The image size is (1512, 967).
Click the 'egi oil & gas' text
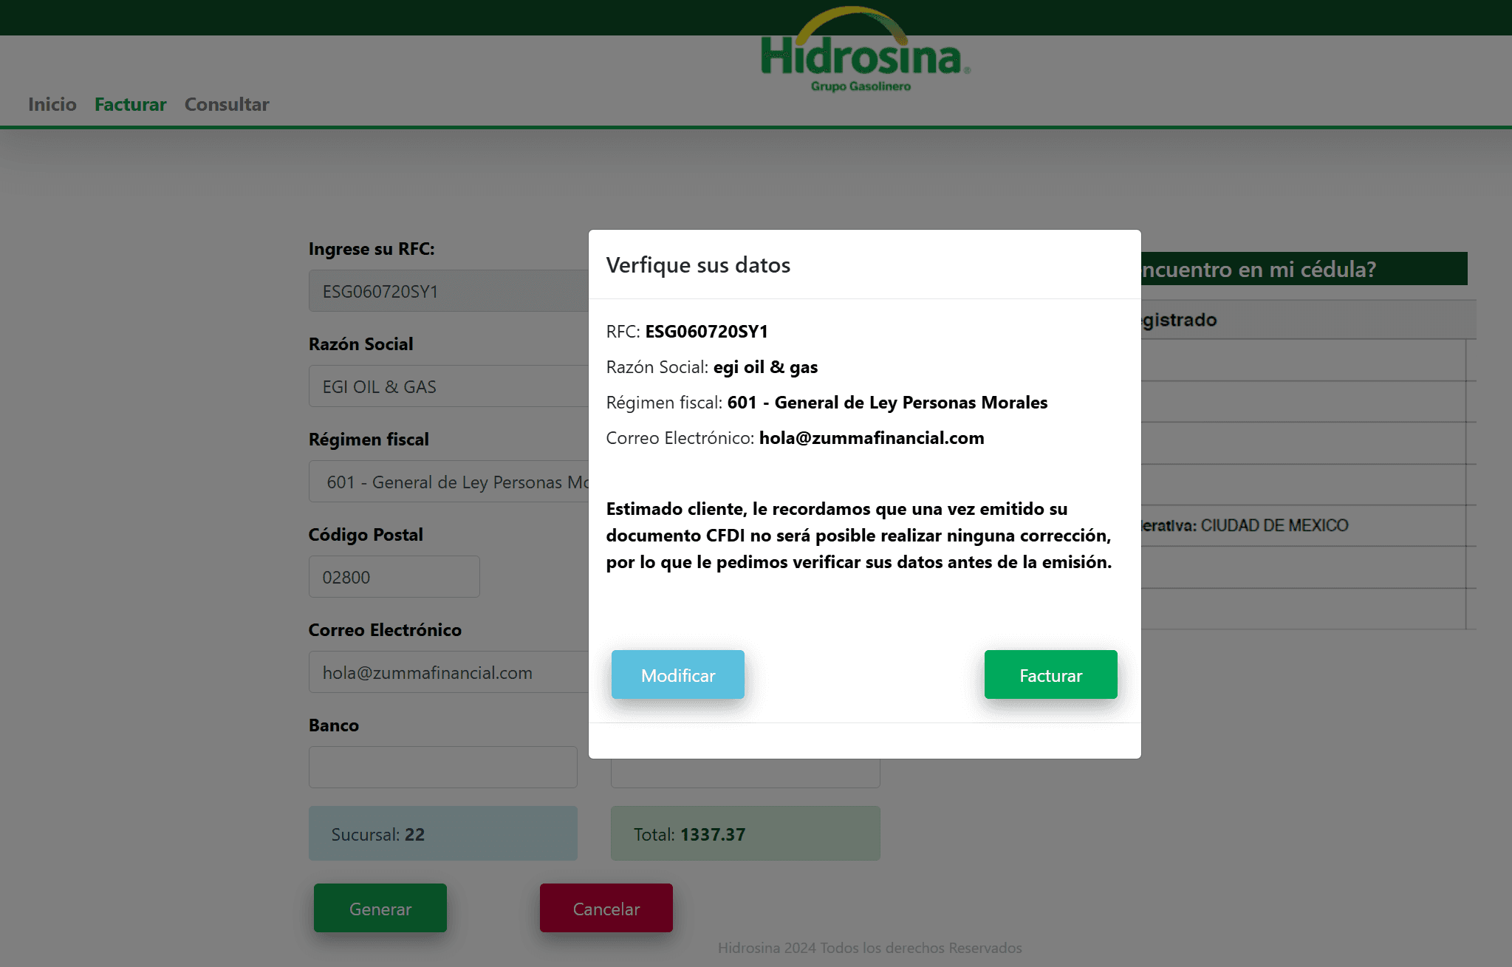click(766, 367)
